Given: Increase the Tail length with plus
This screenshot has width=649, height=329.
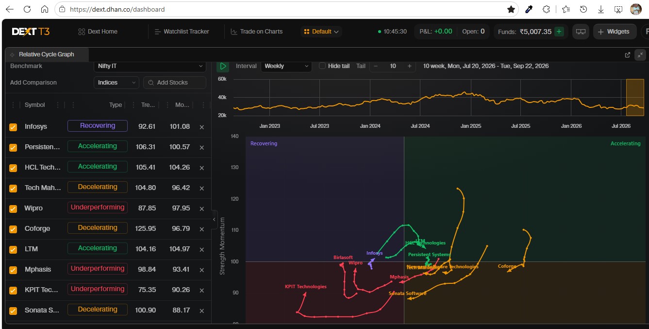Looking at the screenshot, I should coord(409,66).
